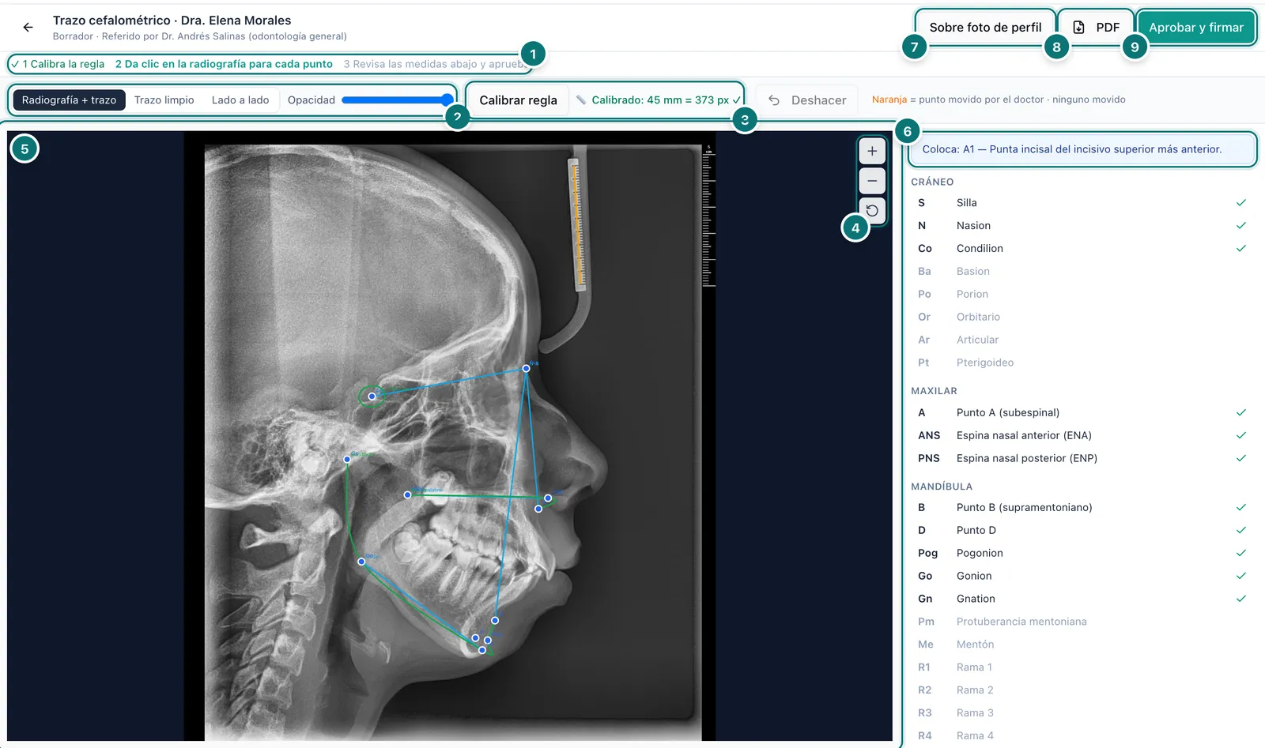Select the Punto D row
The height and width of the screenshot is (748, 1265).
(x=1082, y=531)
